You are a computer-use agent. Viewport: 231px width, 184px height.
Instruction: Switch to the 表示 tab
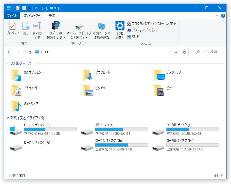52,16
